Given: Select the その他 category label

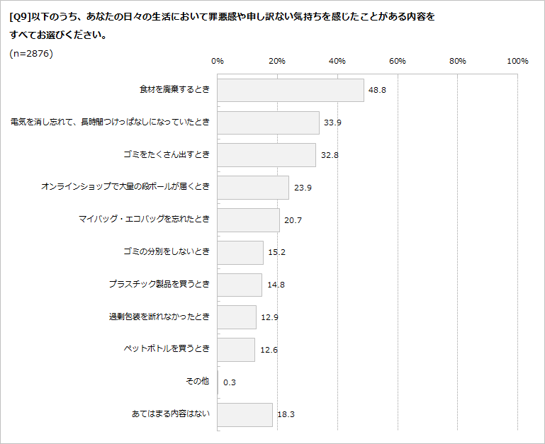Looking at the screenshot, I should pos(197,382).
